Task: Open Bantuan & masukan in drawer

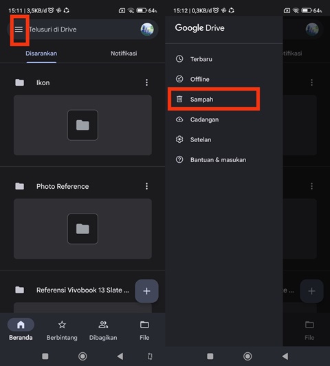Action: 223,160
